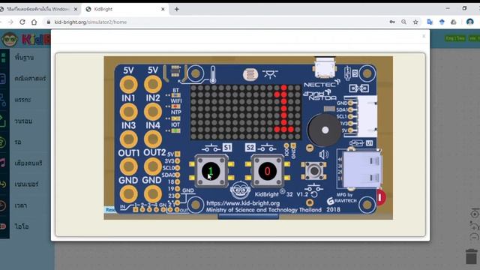Click the S2 label above button

coord(250,148)
